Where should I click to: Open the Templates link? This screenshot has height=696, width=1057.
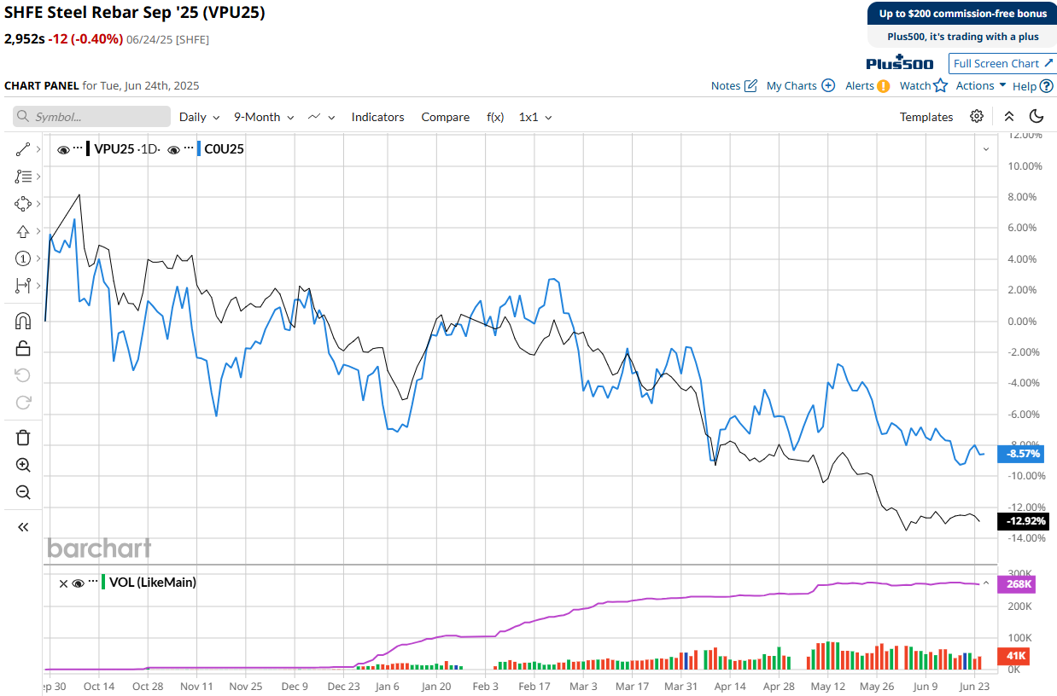click(926, 117)
